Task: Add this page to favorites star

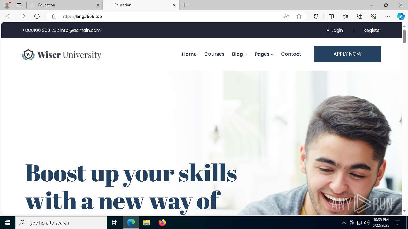Action: [299, 16]
